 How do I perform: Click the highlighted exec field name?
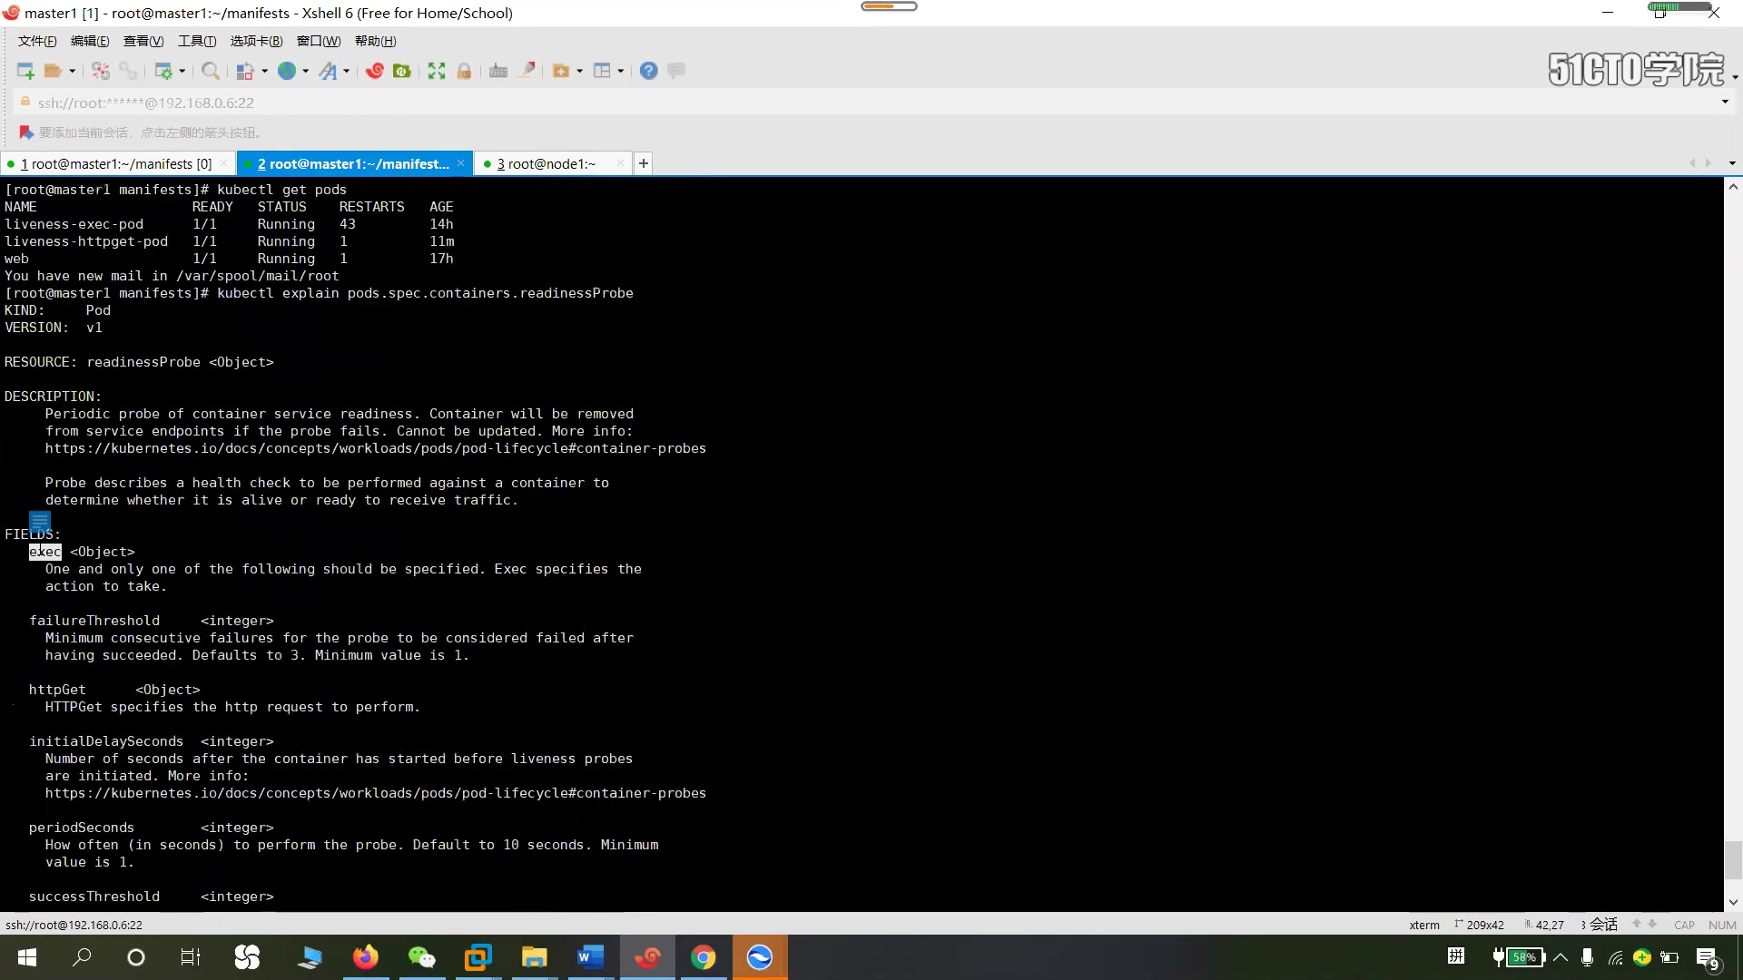coord(45,552)
